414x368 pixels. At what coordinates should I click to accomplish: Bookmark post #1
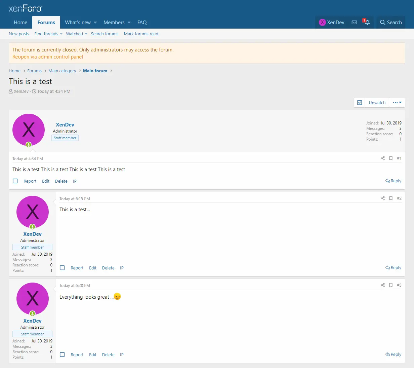(x=391, y=158)
